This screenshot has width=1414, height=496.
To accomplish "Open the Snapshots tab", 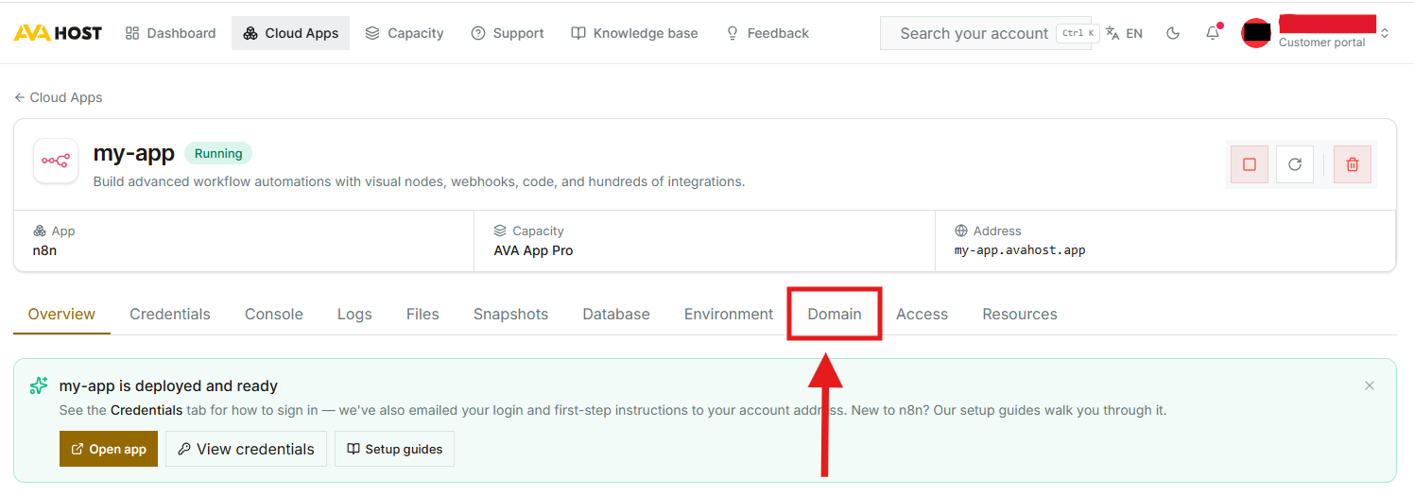I will click(510, 314).
